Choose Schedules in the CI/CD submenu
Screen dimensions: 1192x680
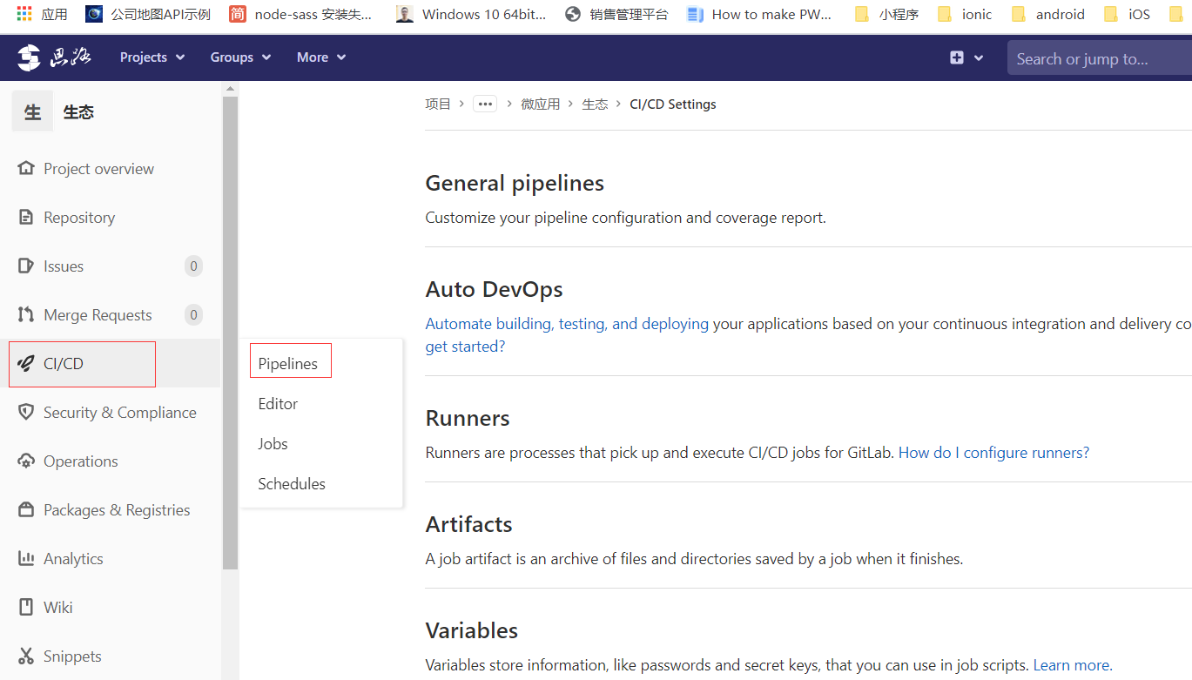point(292,483)
